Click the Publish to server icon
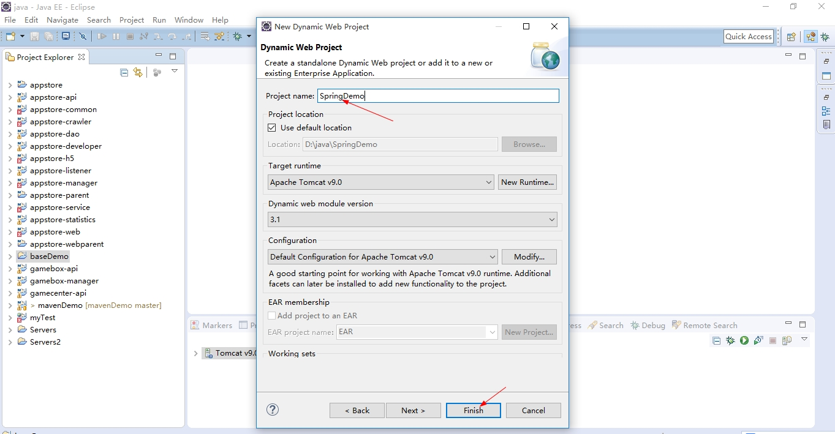Screen dimensions: 835x434 787,340
